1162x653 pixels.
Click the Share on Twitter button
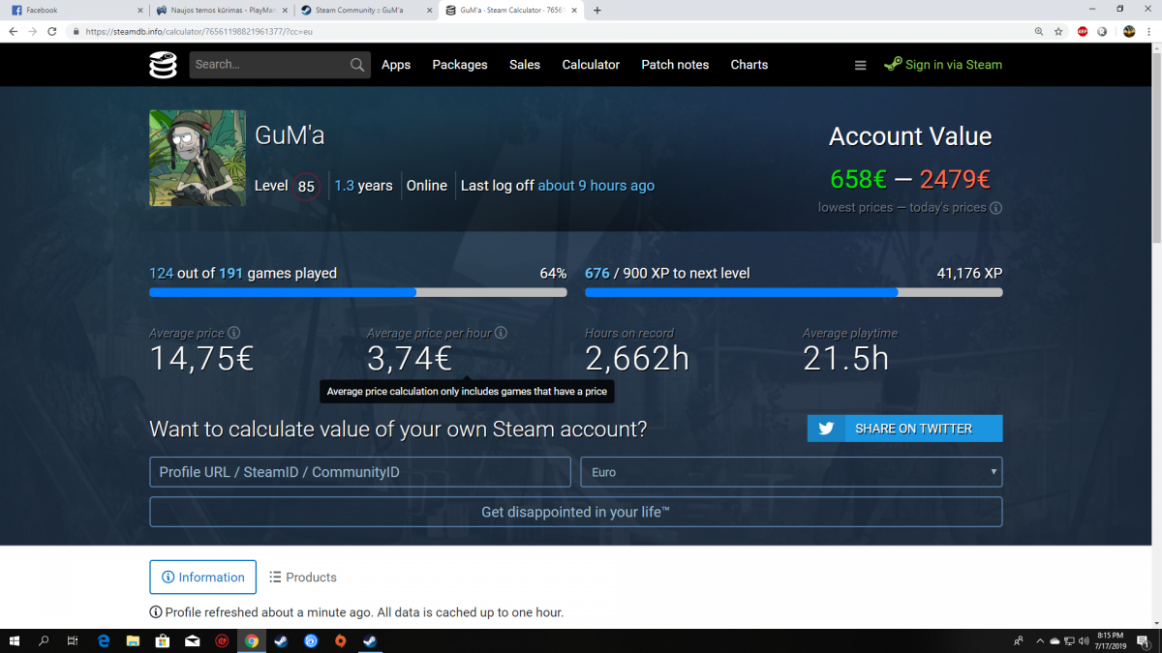pos(904,429)
